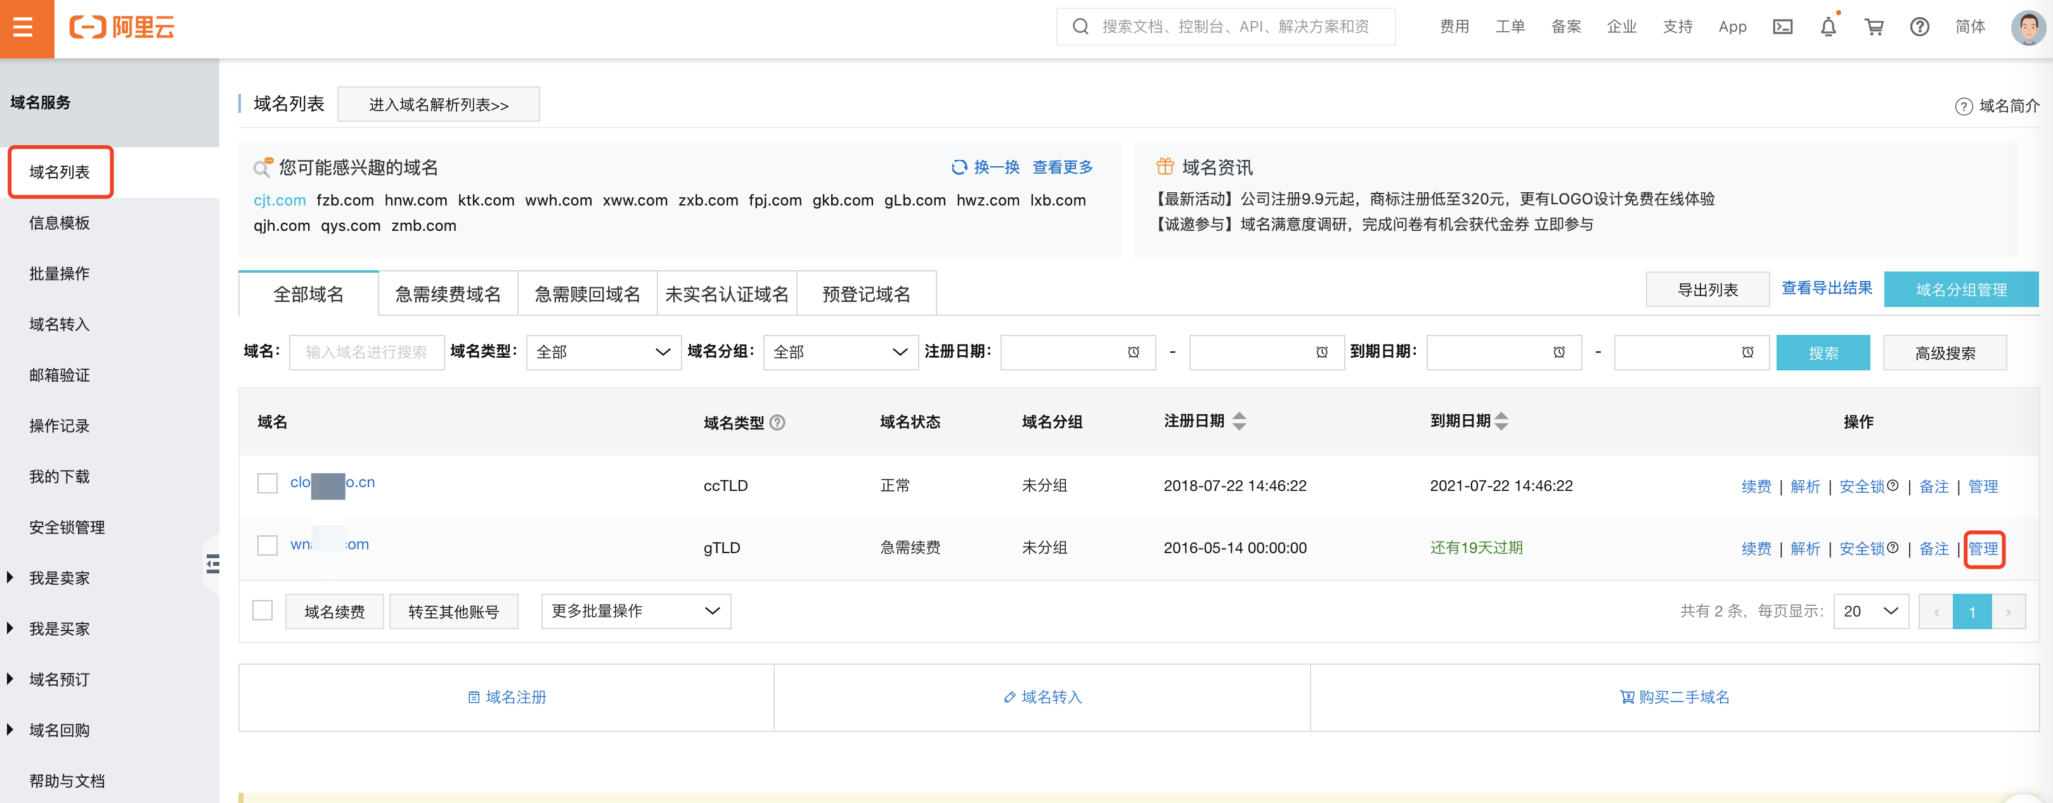
Task: Toggle the select-all checkbox below the table
Action: click(x=262, y=610)
